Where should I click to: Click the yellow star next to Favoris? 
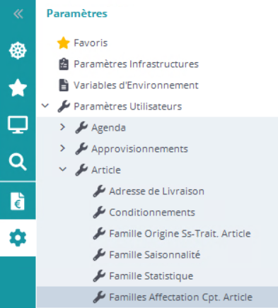click(64, 43)
